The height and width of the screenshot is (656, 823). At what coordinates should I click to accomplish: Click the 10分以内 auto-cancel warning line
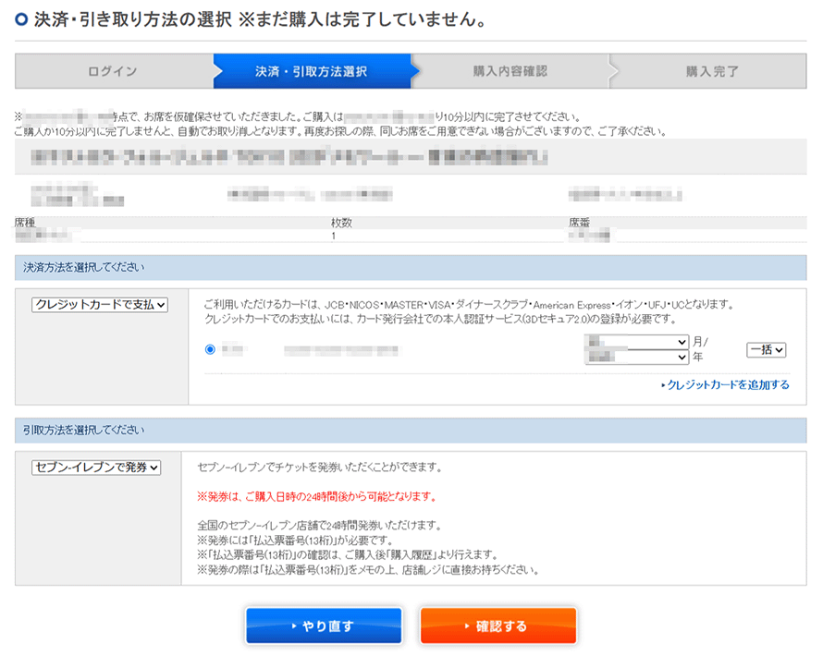click(x=340, y=131)
